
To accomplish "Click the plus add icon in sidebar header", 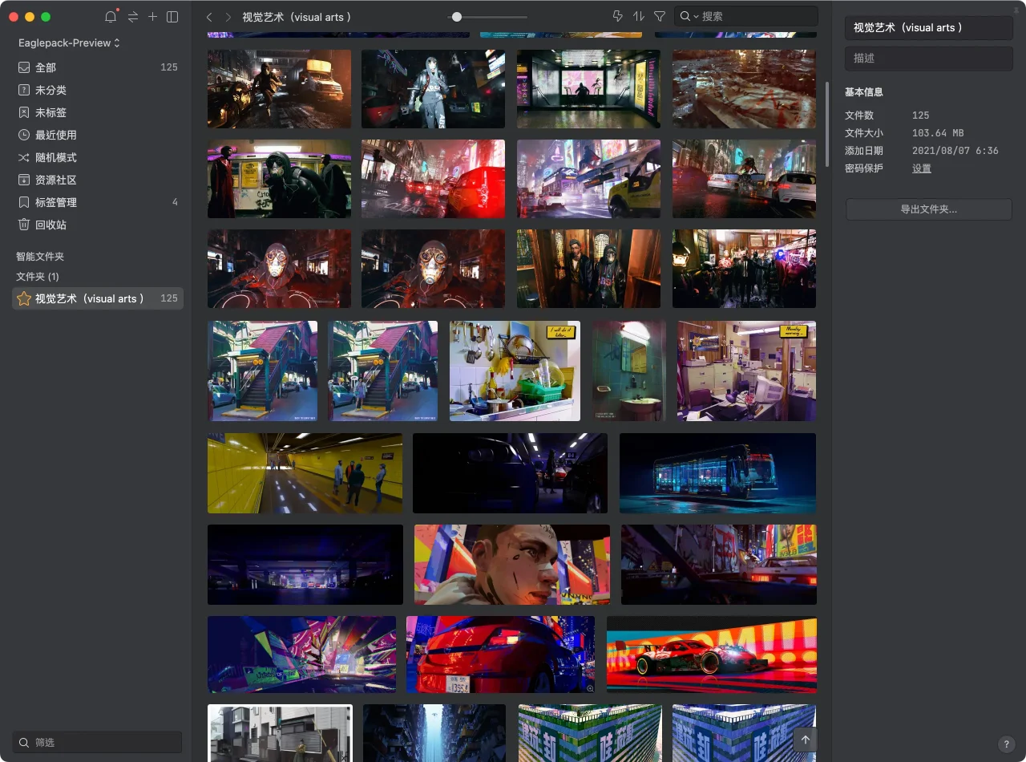I will pyautogui.click(x=152, y=17).
